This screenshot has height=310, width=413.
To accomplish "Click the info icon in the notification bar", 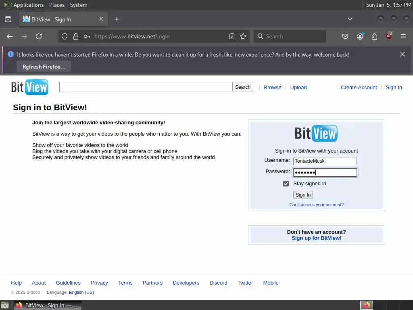I will (11, 54).
